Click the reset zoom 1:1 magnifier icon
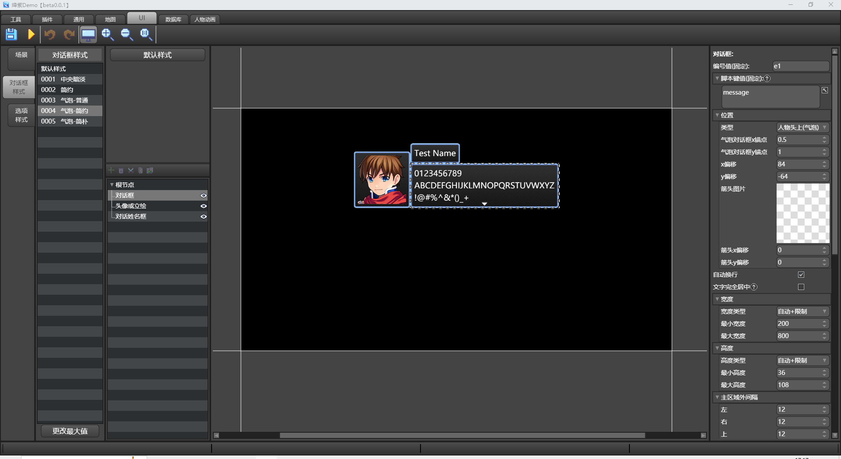Screen dimensions: 841x459 tap(146, 34)
